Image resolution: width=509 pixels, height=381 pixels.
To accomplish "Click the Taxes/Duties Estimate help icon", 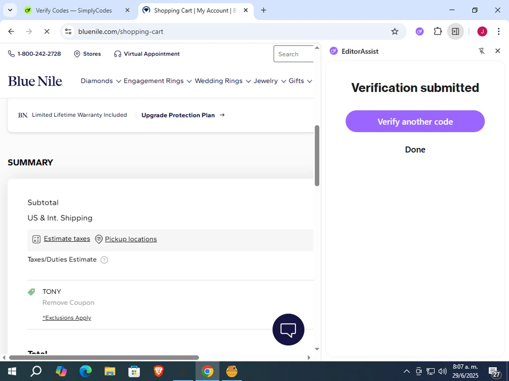I will 105,260.
